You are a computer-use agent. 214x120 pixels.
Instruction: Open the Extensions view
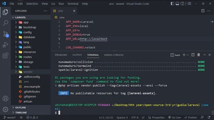[x=5, y=56]
